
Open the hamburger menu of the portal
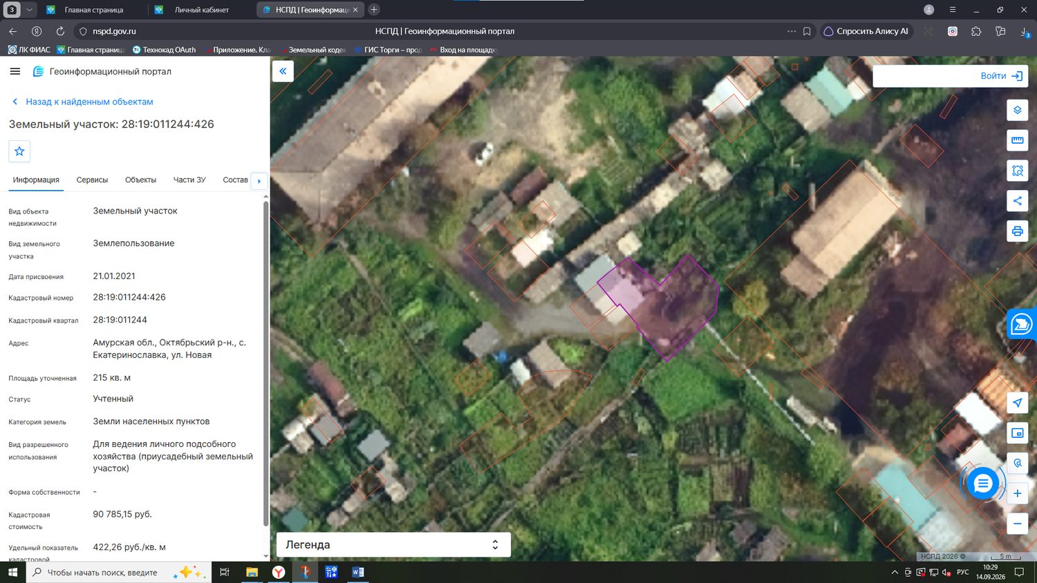15,71
